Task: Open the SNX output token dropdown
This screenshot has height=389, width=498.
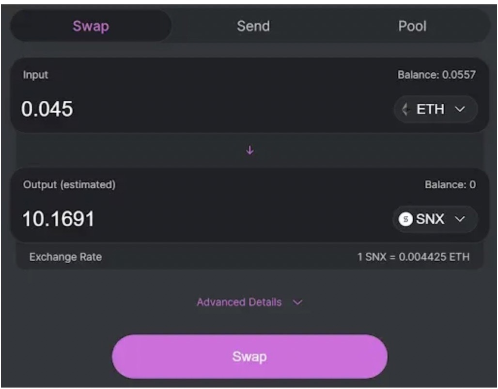Action: pos(434,219)
